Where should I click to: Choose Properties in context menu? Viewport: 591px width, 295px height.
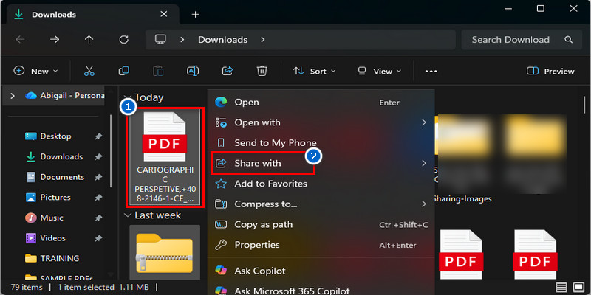[x=321, y=245]
